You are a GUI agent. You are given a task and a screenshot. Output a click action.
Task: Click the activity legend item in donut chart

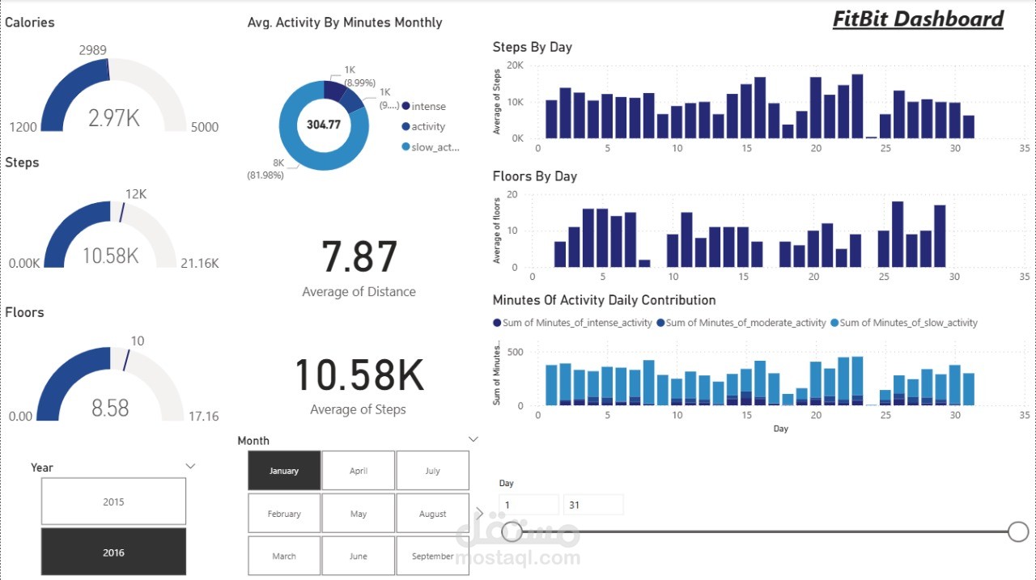tap(424, 126)
